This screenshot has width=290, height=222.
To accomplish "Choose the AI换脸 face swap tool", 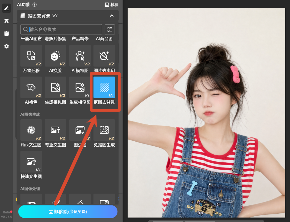I will pos(56,56).
